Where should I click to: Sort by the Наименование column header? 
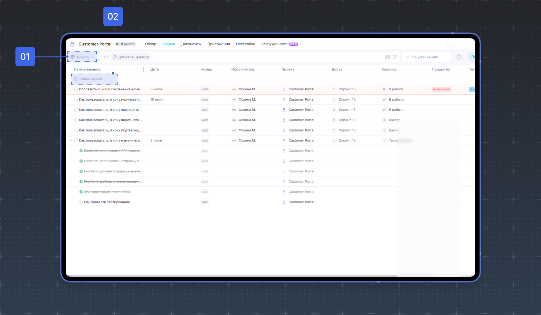coord(87,69)
